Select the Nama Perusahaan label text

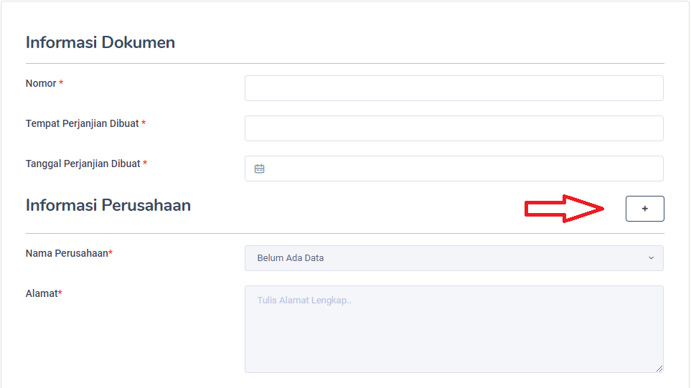tap(67, 253)
